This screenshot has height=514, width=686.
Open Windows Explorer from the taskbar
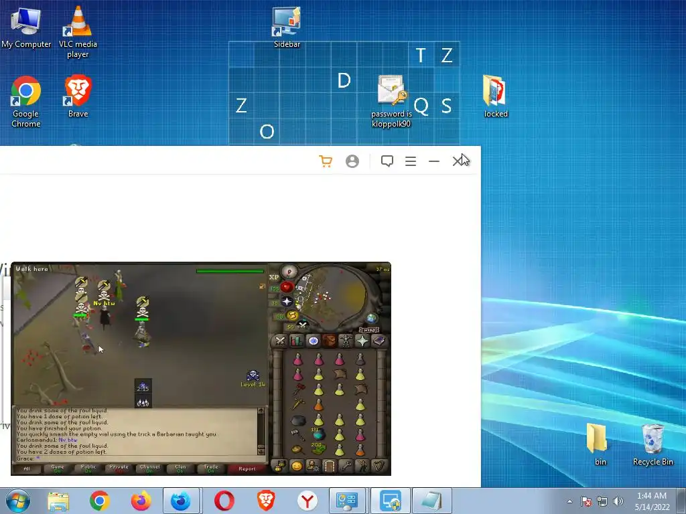point(58,501)
